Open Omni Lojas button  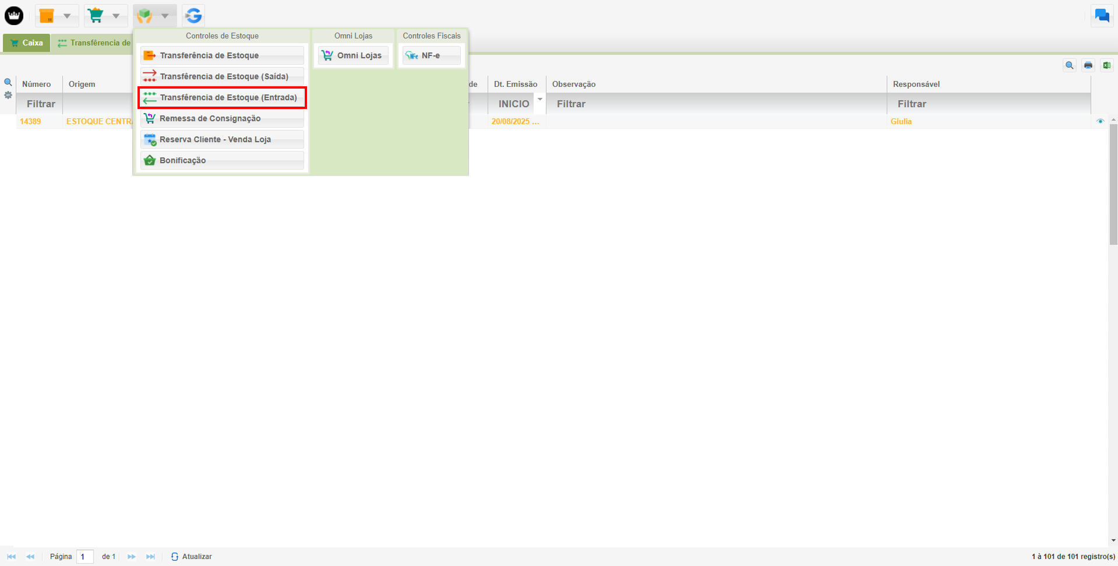click(x=353, y=55)
